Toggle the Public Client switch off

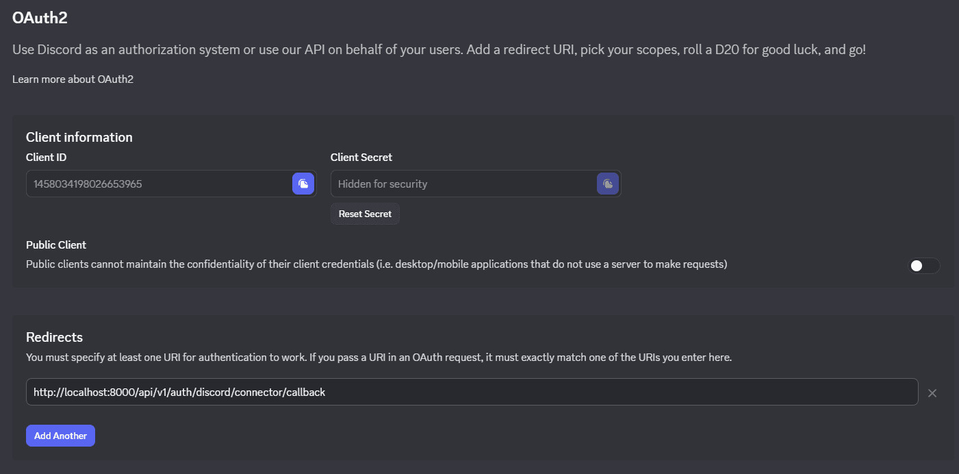(923, 265)
